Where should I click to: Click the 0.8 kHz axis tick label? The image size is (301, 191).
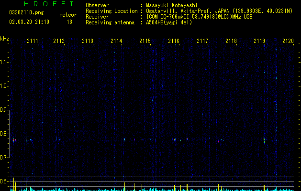[x=4, y=134]
